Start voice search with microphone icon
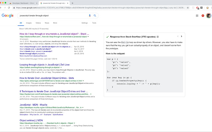Screen dimensions: 212x132 90,16
